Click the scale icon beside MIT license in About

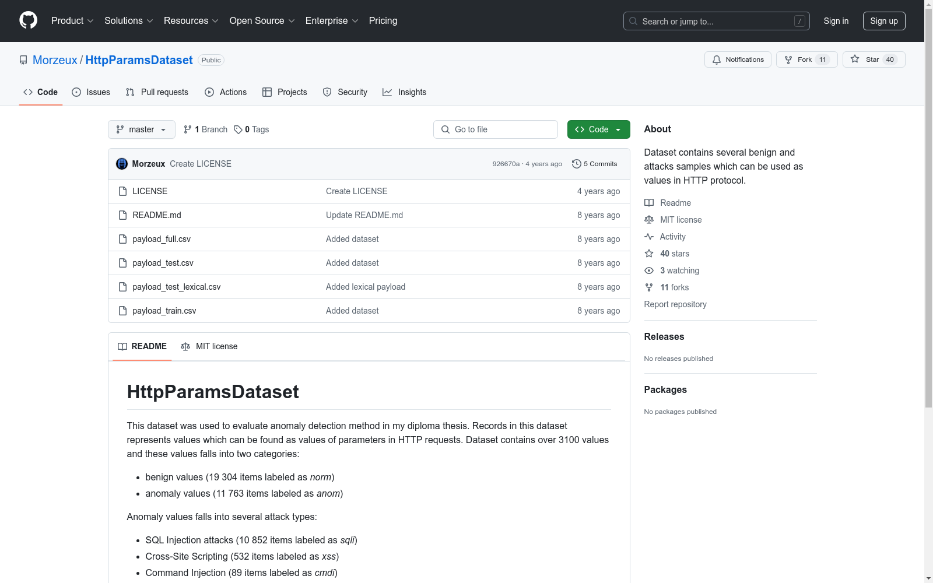point(649,220)
